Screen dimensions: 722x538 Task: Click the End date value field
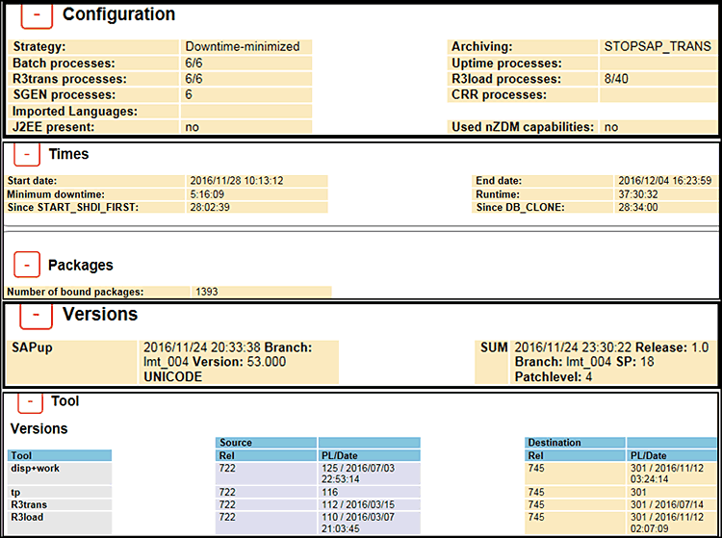[664, 180]
